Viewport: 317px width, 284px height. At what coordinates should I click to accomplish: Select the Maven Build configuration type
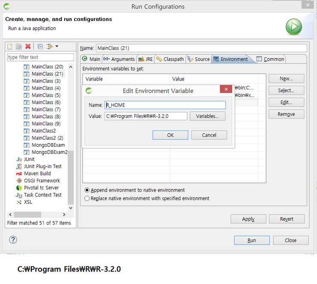[37, 174]
